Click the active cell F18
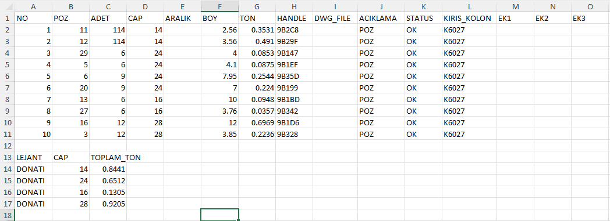The image size is (610, 221). point(220,215)
